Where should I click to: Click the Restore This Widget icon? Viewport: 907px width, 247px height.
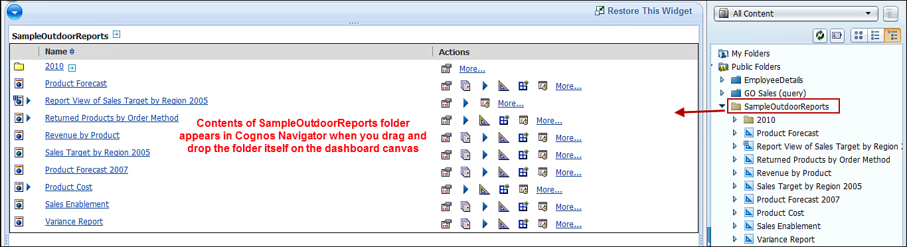point(600,11)
